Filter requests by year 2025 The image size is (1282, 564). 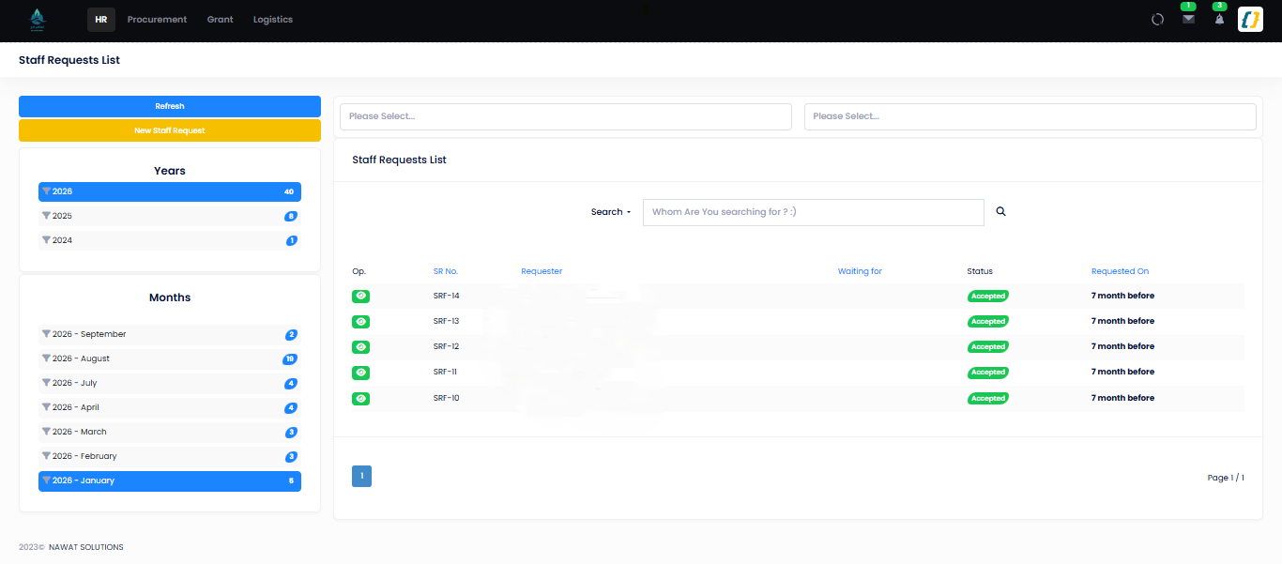170,216
